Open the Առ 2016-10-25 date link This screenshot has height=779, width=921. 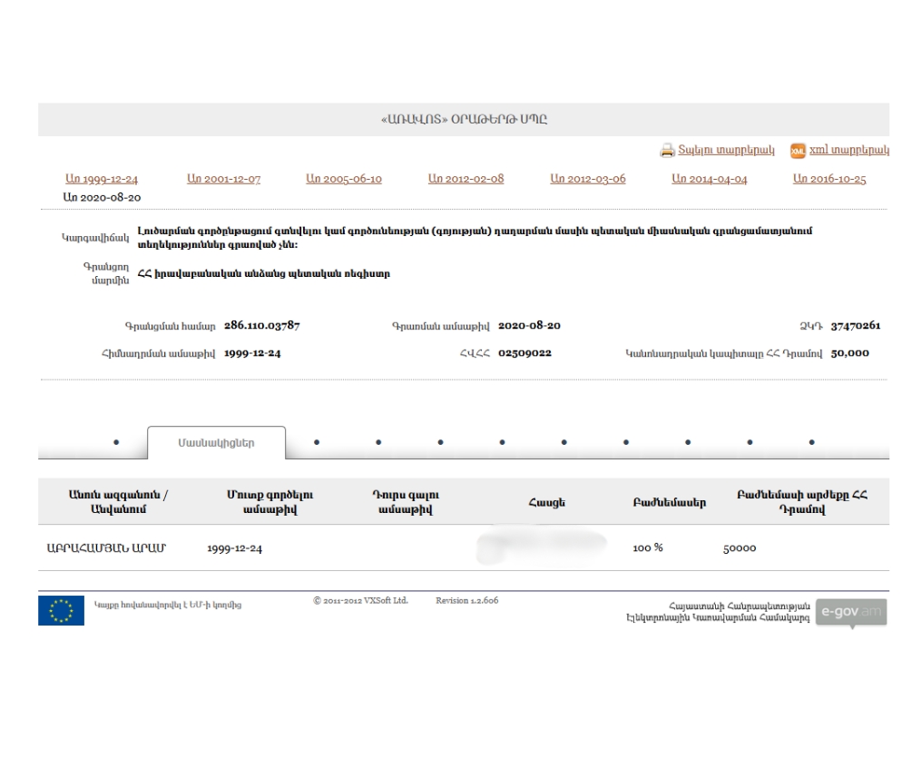(829, 180)
